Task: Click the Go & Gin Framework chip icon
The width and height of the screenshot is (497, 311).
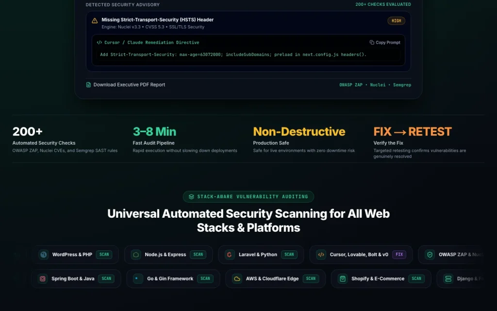Action: (138, 278)
